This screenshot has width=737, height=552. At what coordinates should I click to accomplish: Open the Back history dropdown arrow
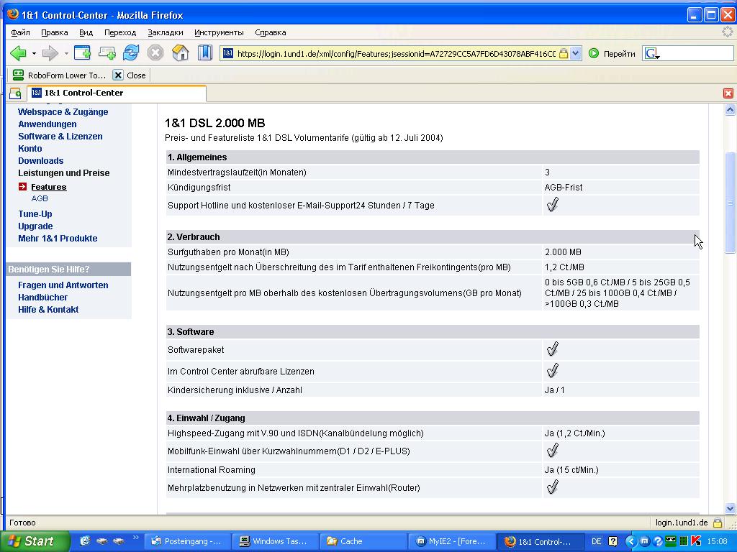[x=34, y=53]
